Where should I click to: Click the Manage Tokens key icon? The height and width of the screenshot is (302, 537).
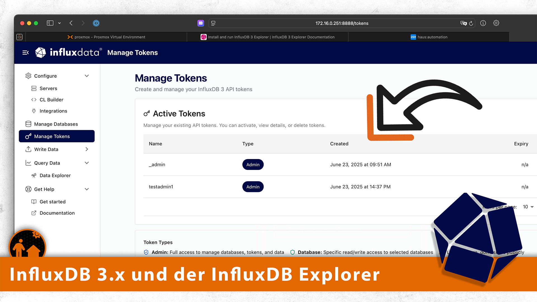pyautogui.click(x=28, y=136)
